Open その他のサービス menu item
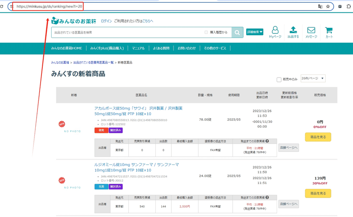 [215, 48]
